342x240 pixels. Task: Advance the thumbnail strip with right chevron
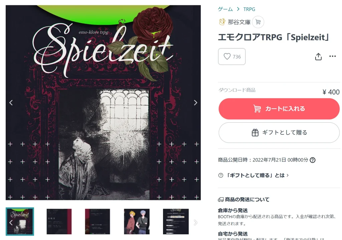[195, 223]
